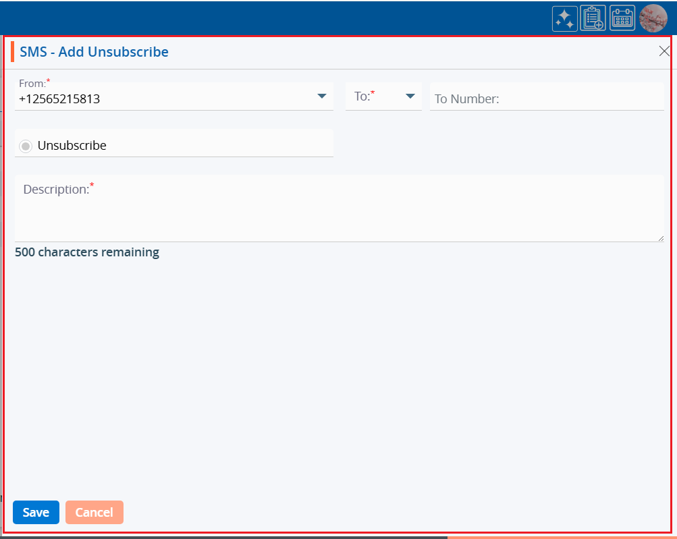Click the clipboard add-task icon

593,19
